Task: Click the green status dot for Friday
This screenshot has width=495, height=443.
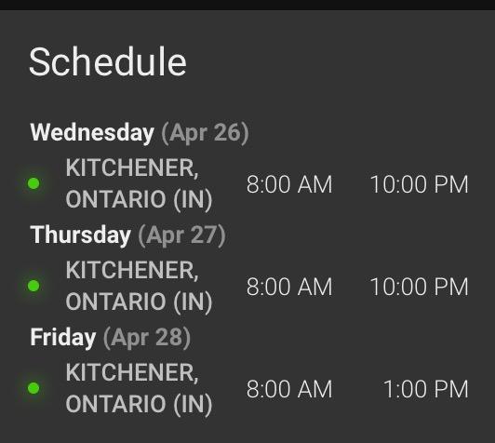Action: coord(33,388)
